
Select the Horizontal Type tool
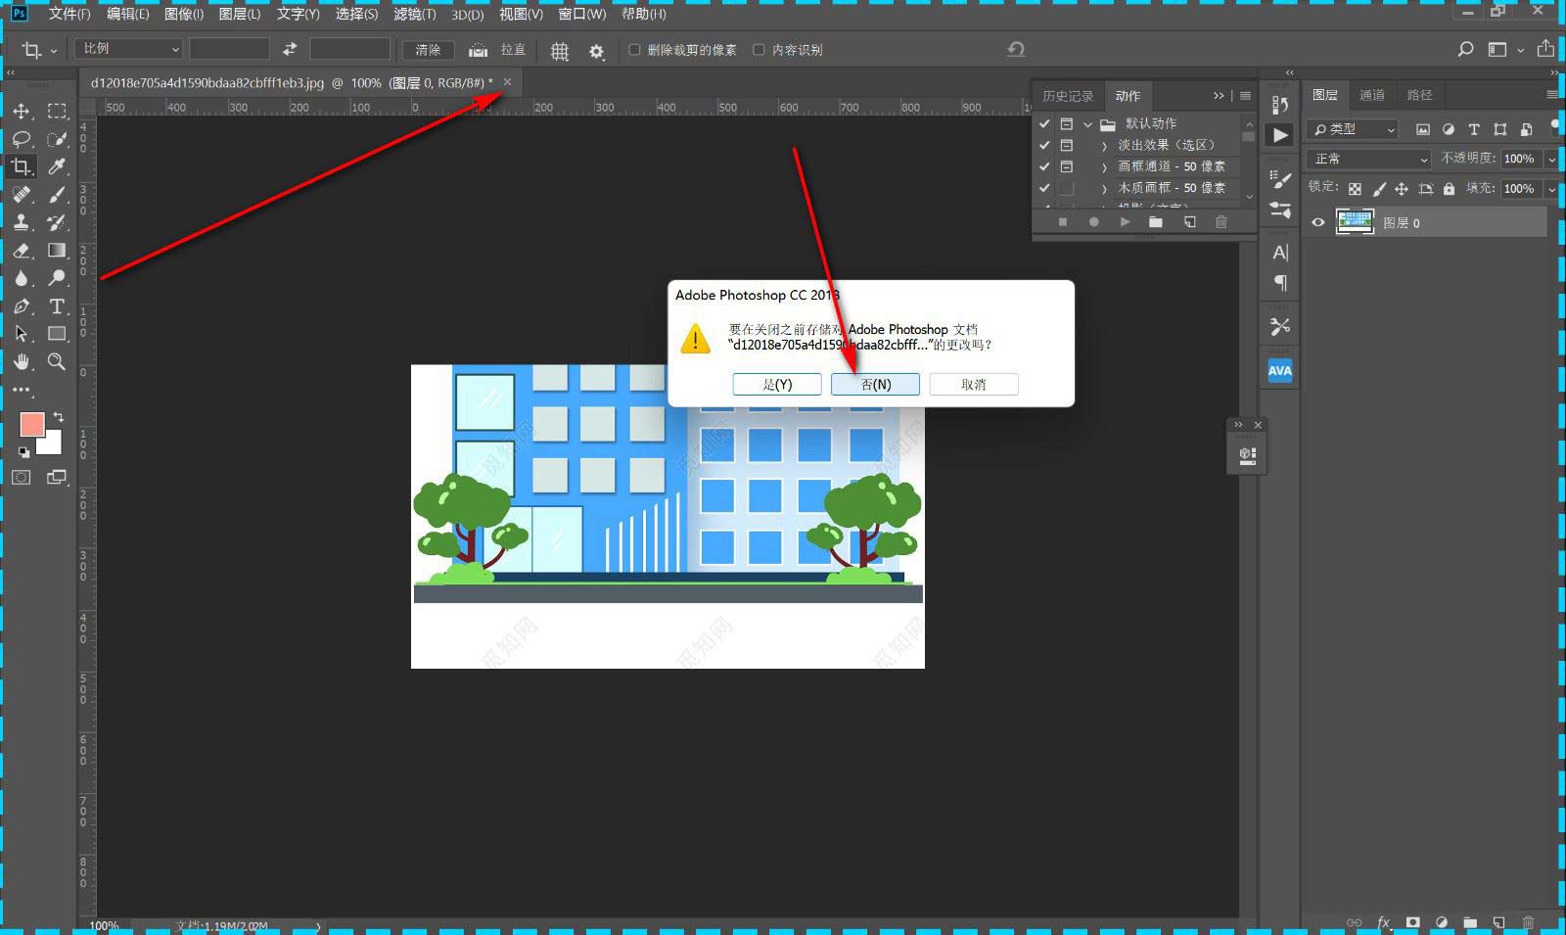[x=57, y=306]
